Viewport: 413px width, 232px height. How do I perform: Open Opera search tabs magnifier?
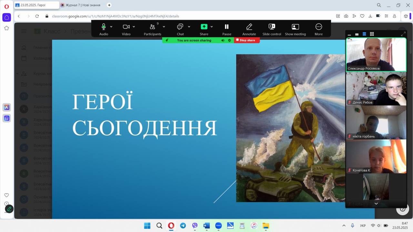[379, 5]
